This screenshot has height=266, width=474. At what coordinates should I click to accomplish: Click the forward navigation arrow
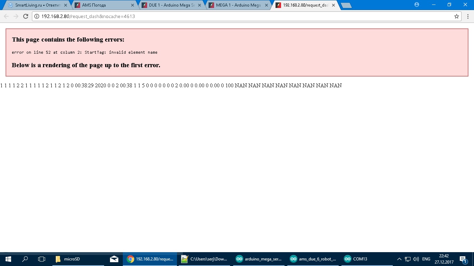(15, 16)
